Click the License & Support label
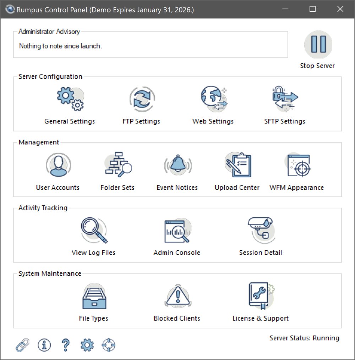355x360 pixels. point(261,319)
